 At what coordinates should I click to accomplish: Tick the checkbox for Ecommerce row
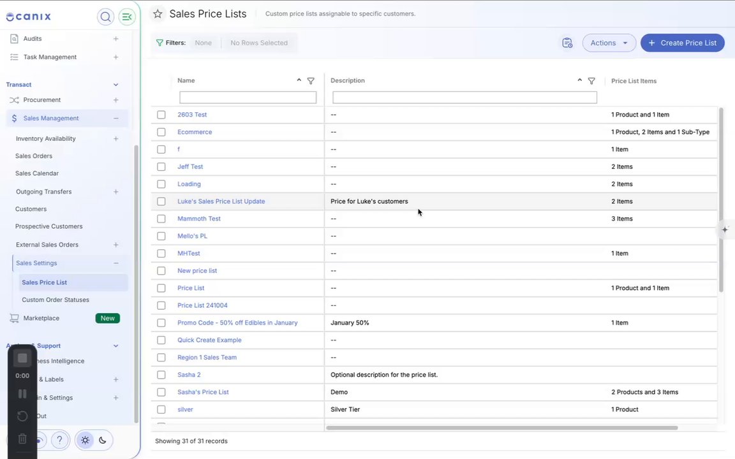pyautogui.click(x=161, y=132)
